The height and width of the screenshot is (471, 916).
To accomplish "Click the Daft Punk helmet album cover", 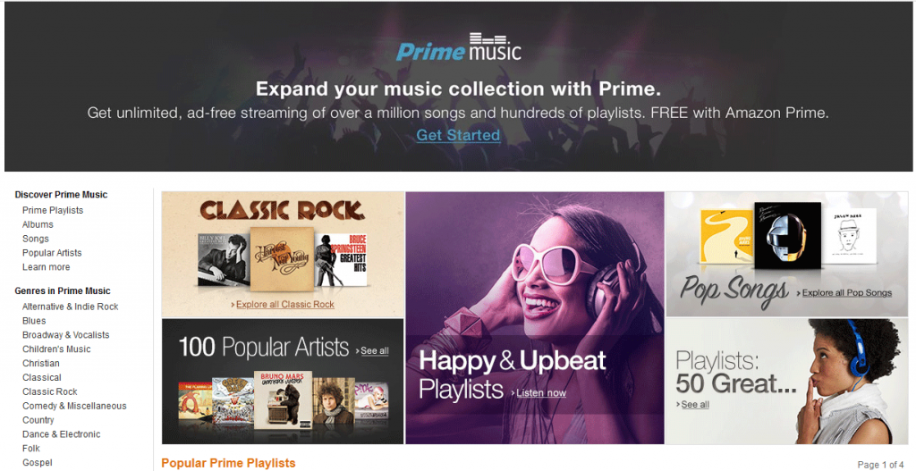I will 787,236.
